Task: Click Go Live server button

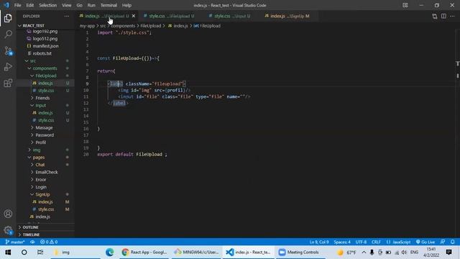Action: click(x=425, y=242)
